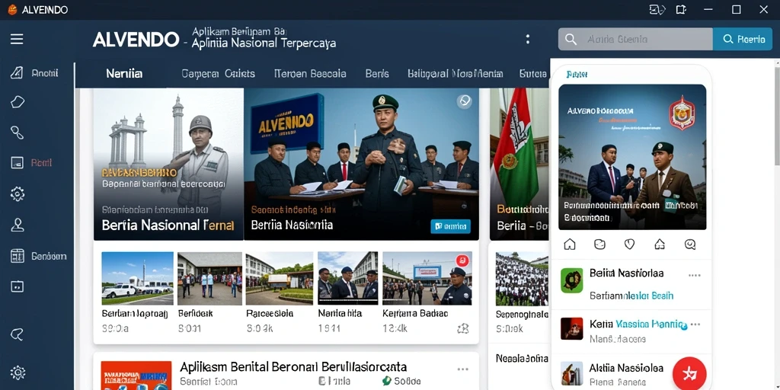Click the blue search button in header
The width and height of the screenshot is (780, 390).
tap(743, 40)
